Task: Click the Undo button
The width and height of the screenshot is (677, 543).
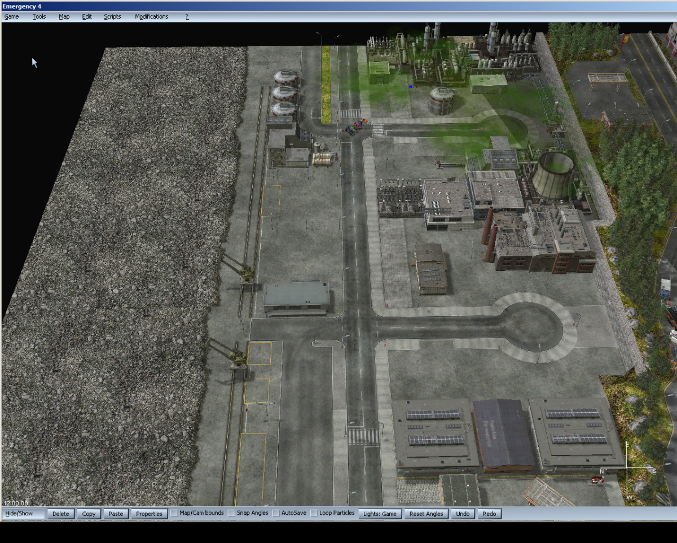Action: click(463, 514)
